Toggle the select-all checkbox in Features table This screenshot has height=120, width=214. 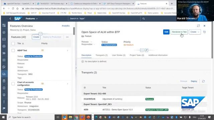[13, 44]
